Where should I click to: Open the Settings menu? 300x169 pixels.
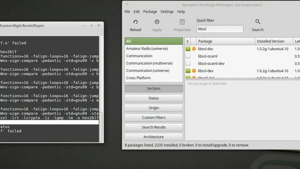point(167,12)
